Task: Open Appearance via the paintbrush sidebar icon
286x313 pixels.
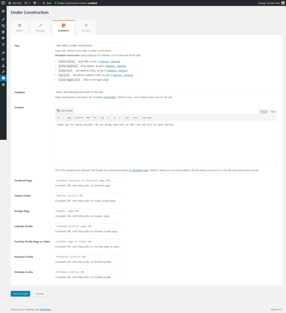Action: pos(3,53)
